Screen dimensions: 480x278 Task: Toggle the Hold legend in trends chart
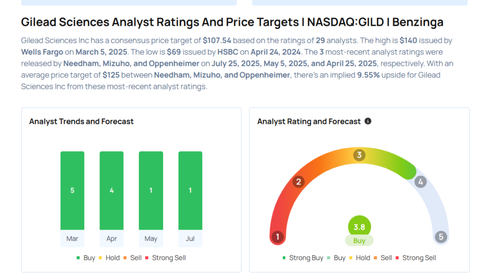coord(109,258)
